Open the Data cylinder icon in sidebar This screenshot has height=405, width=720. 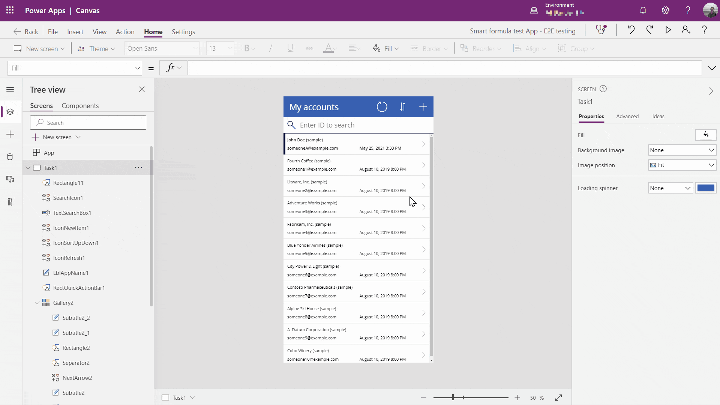pos(10,157)
